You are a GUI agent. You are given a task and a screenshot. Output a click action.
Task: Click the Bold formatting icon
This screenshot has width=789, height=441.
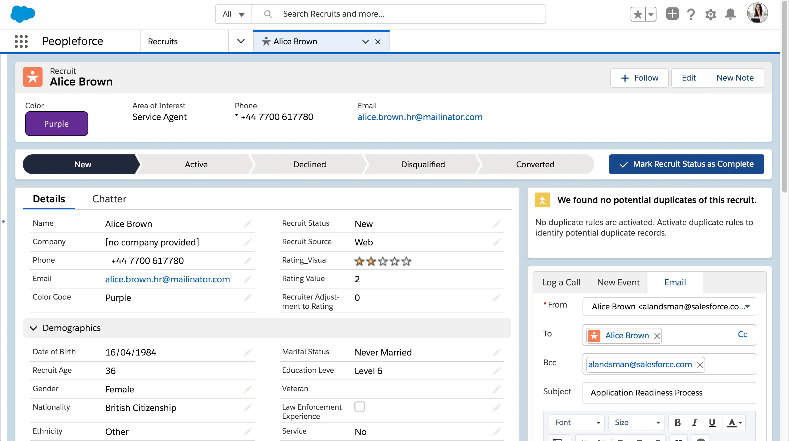[x=677, y=423]
